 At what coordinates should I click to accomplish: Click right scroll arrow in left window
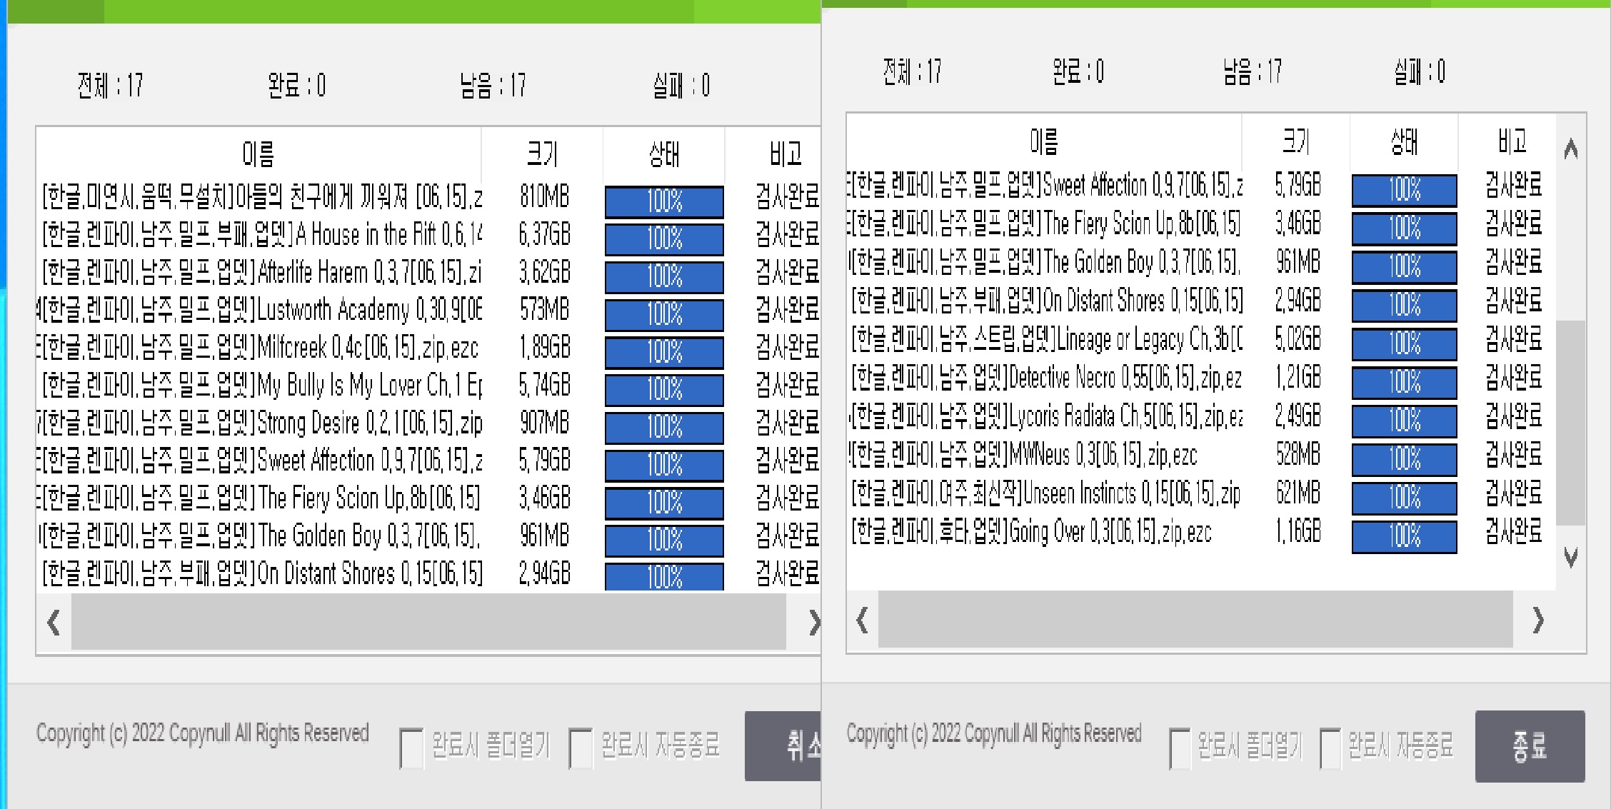(813, 623)
